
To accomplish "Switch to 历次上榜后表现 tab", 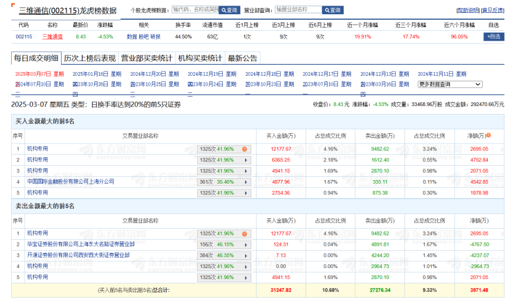I will coord(90,59).
